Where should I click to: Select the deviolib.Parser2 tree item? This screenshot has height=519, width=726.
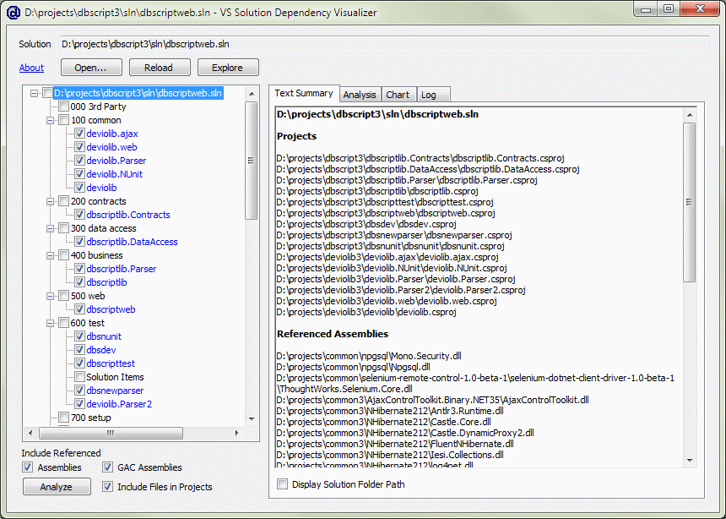pos(119,404)
